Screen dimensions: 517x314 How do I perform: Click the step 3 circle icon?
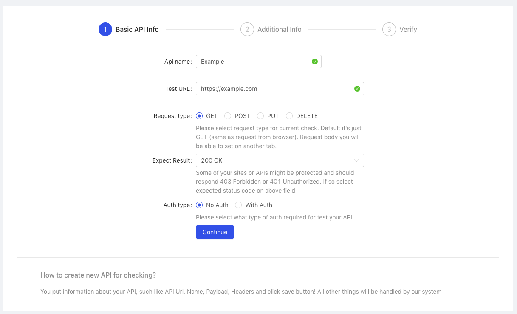[x=389, y=29]
